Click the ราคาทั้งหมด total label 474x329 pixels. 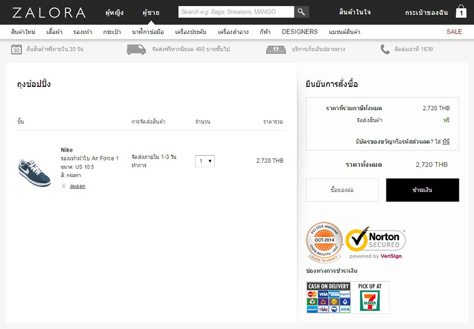pyautogui.click(x=364, y=165)
